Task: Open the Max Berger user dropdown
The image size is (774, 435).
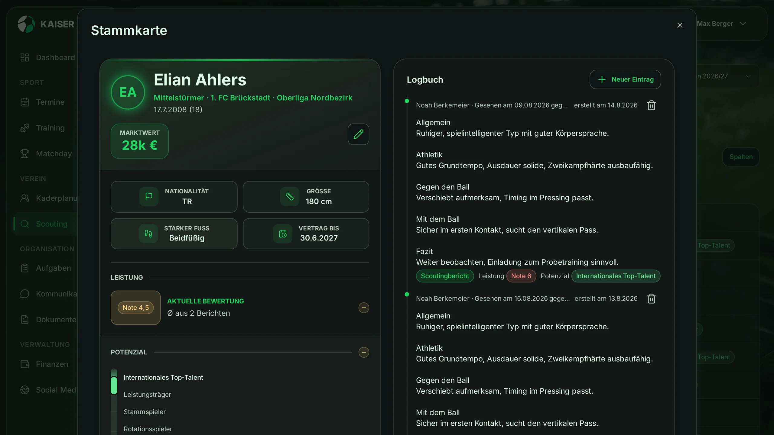Action: (x=721, y=24)
